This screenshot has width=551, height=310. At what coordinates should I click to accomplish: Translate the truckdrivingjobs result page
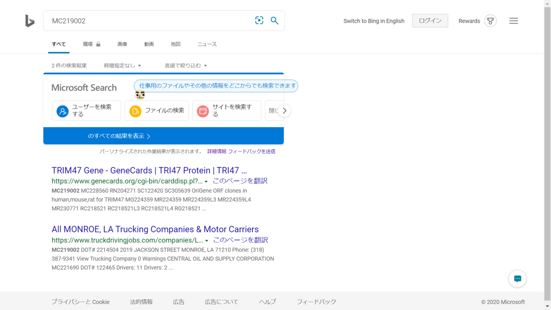point(241,240)
